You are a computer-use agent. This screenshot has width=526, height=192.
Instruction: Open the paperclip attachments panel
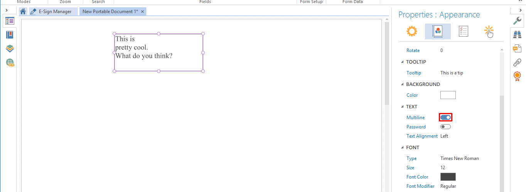[x=517, y=62]
